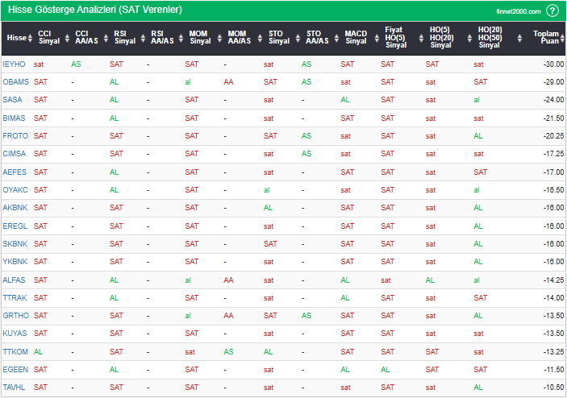The width and height of the screenshot is (567, 398).
Task: Sort by Toplam Puan column
Action: pos(545,38)
